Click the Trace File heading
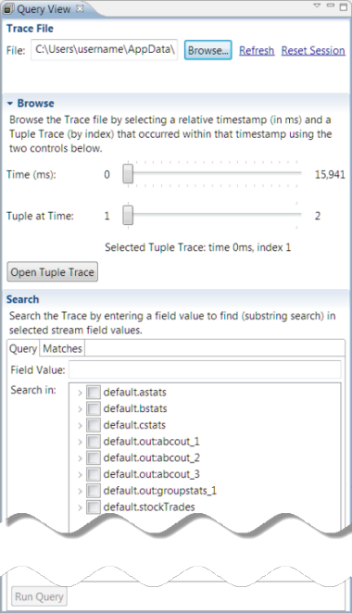Screen dimensions: 352x613 point(31,29)
